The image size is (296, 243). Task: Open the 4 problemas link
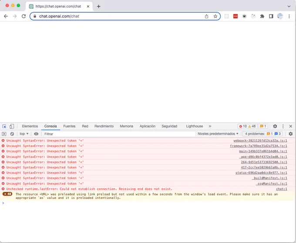click(262, 134)
